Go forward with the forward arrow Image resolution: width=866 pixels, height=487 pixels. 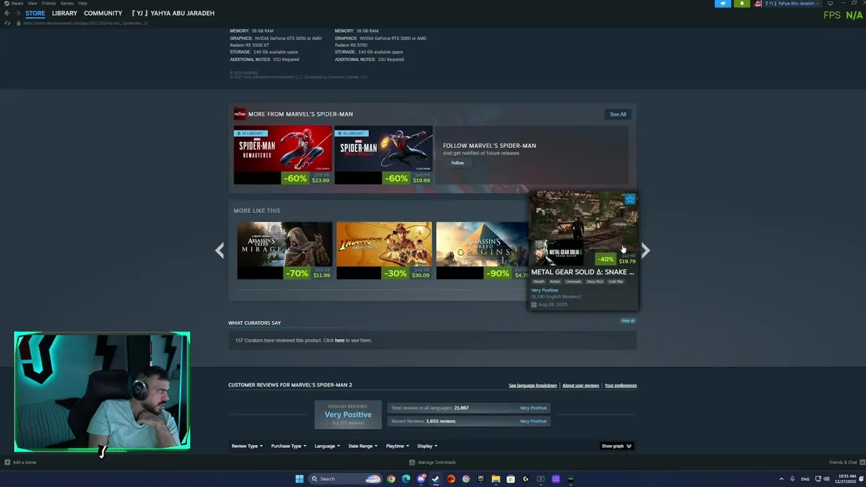tap(17, 13)
